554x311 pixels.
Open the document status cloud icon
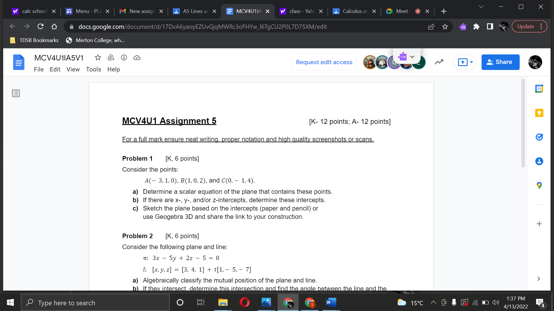[137, 58]
